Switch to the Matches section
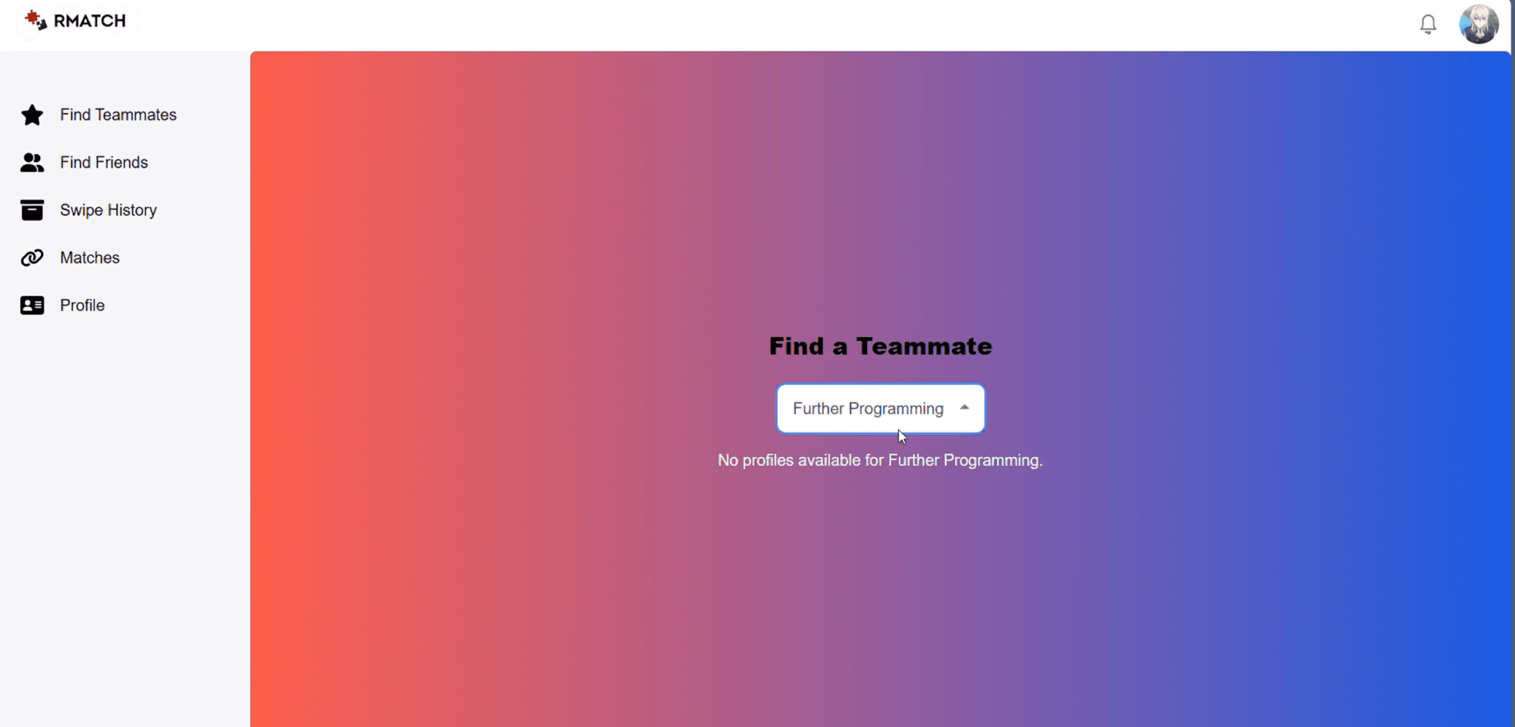 (x=90, y=257)
